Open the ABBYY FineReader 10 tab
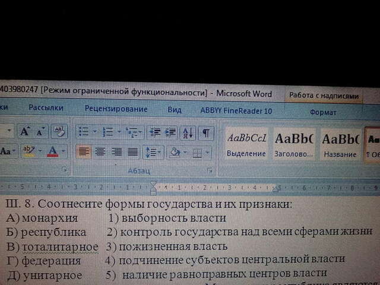Viewport: 380px width, 285px height. pos(236,111)
